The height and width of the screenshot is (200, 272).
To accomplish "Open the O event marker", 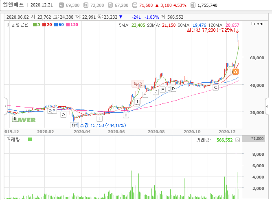I will click(x=63, y=115).
